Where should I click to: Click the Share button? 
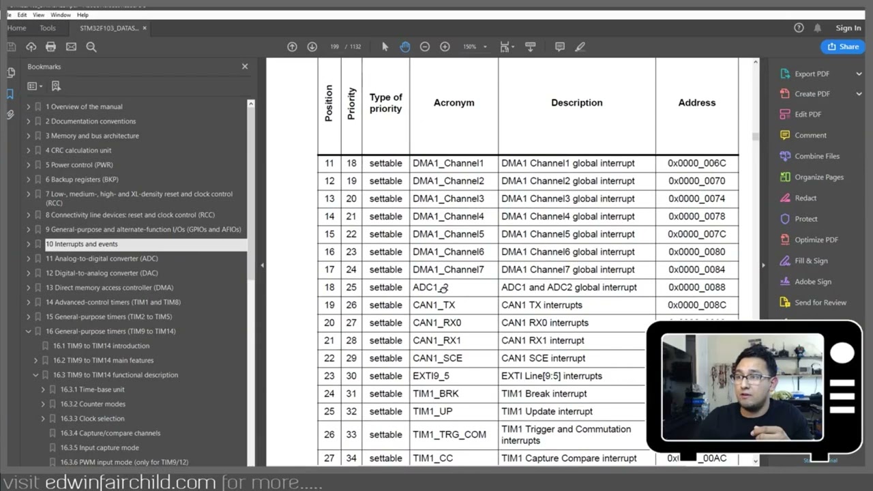tap(843, 46)
